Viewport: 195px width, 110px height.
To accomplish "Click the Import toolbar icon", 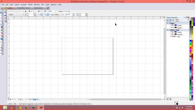I will 39,11.
